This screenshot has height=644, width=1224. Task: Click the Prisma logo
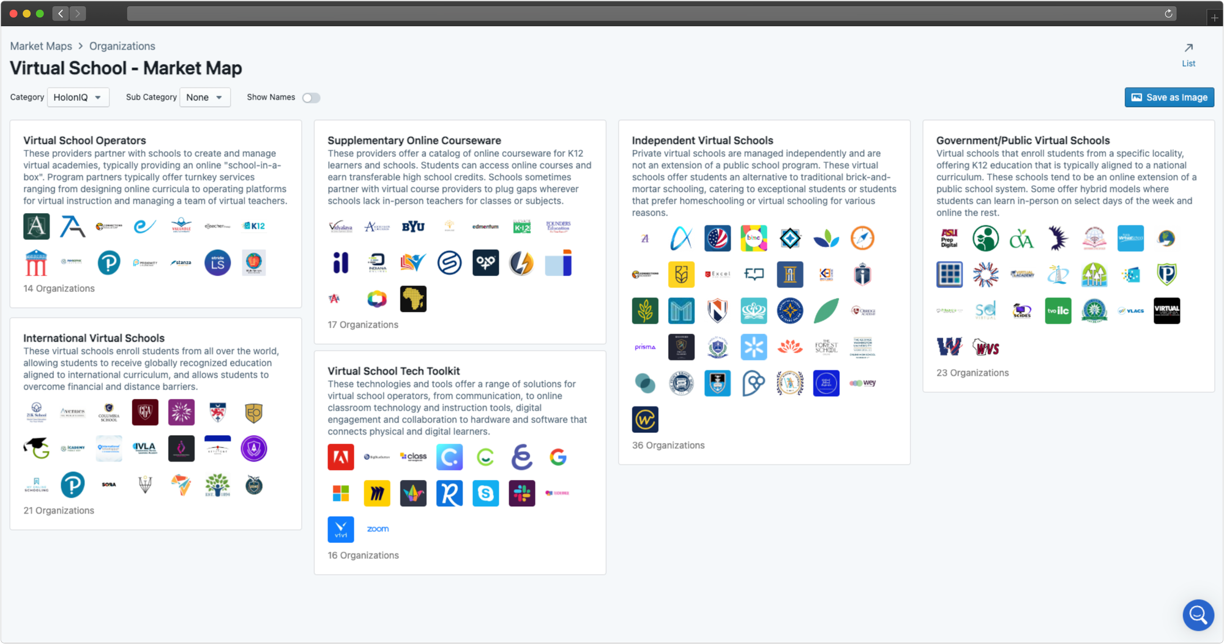[645, 347]
